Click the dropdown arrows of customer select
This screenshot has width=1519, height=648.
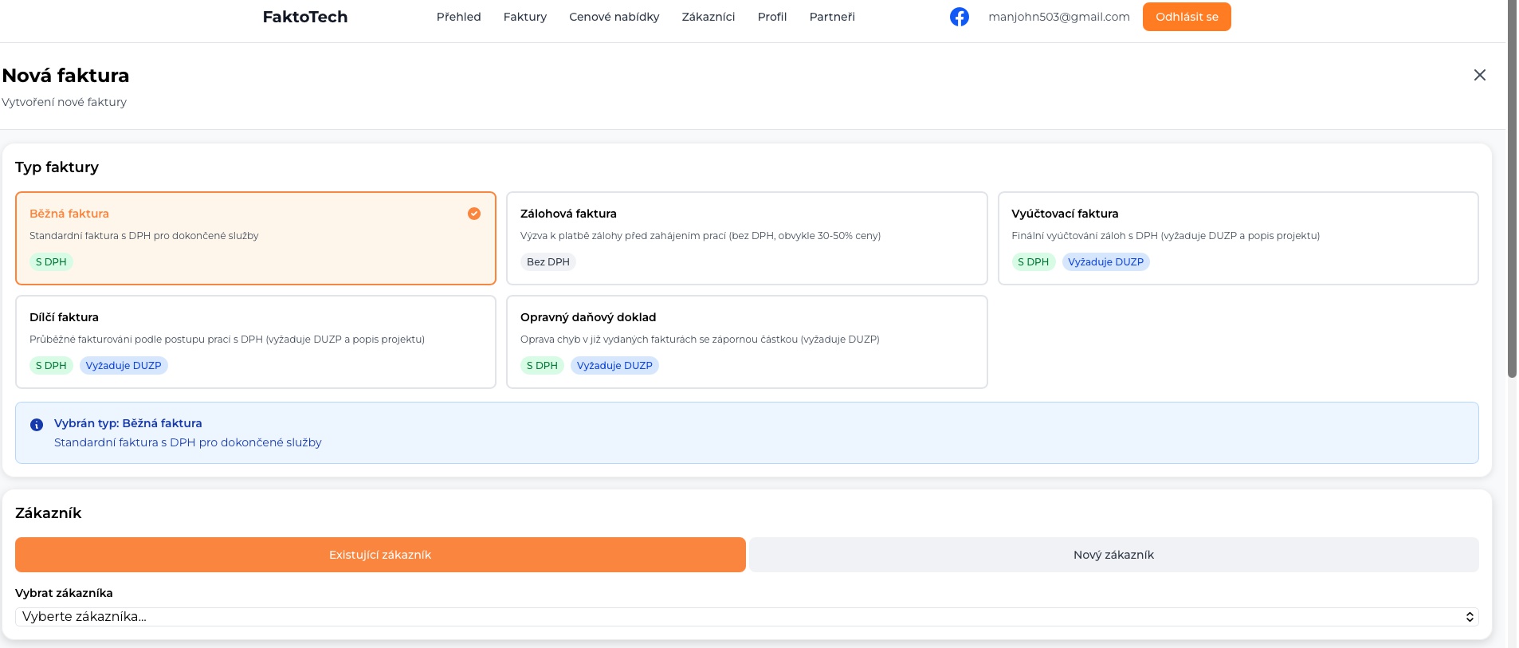[1470, 617]
